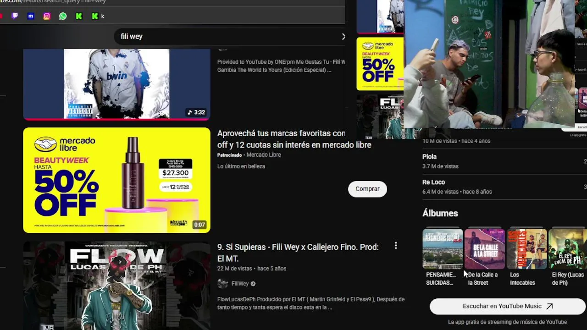Click the '0:07' duration badge on ad
Screen dimensions: 587x330
tap(199, 225)
